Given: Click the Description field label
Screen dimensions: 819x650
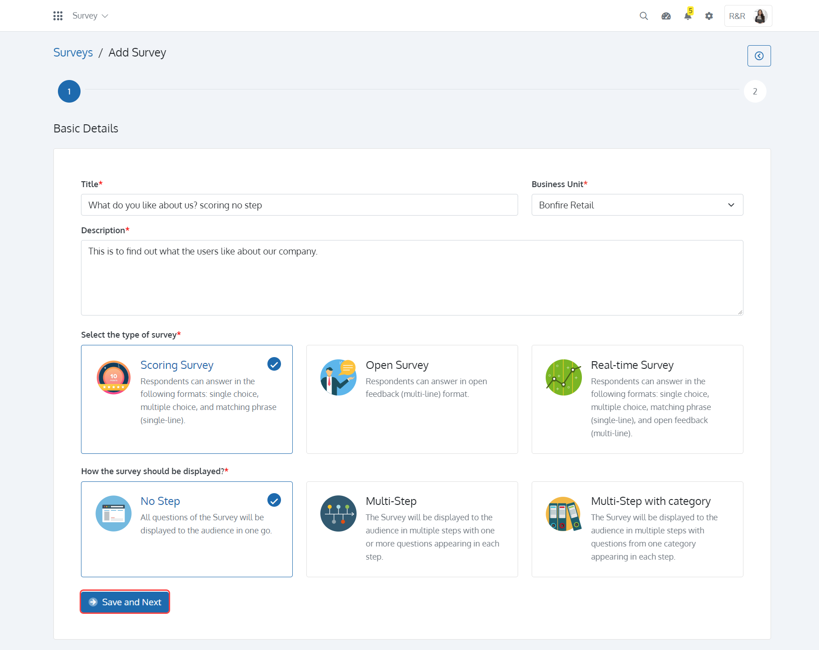Looking at the screenshot, I should [105, 230].
